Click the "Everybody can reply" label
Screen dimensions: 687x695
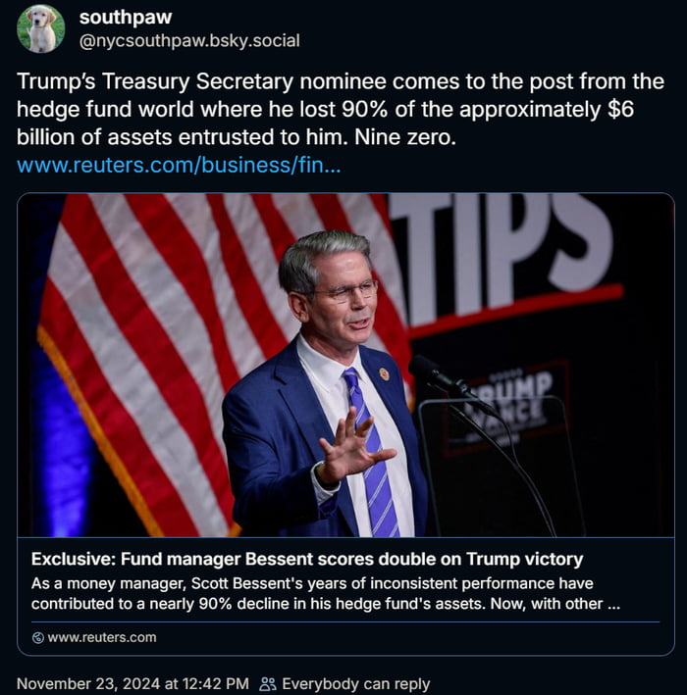click(x=355, y=684)
